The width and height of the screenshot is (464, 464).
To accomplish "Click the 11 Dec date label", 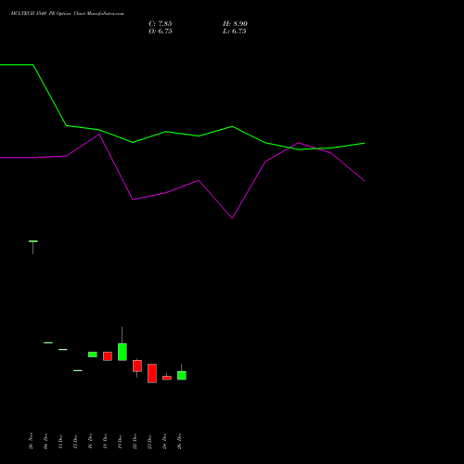I will pos(60,442).
